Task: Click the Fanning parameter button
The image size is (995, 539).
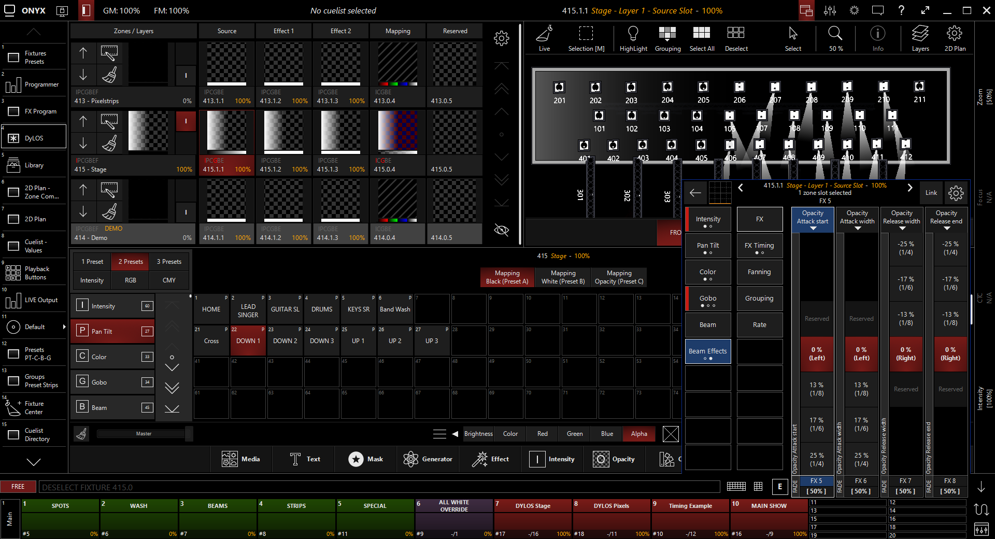Action: click(759, 272)
